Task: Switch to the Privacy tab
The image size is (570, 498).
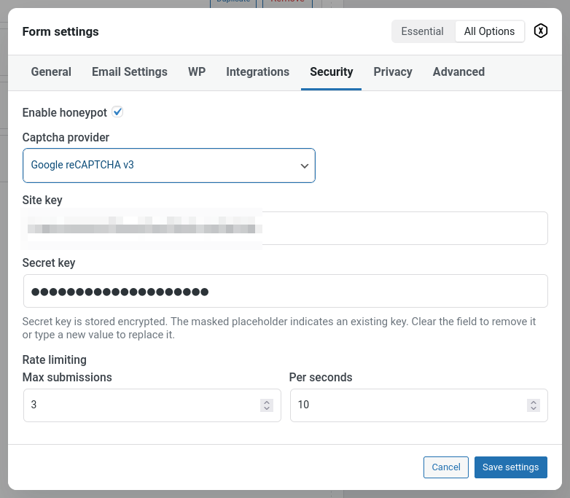Action: click(393, 71)
